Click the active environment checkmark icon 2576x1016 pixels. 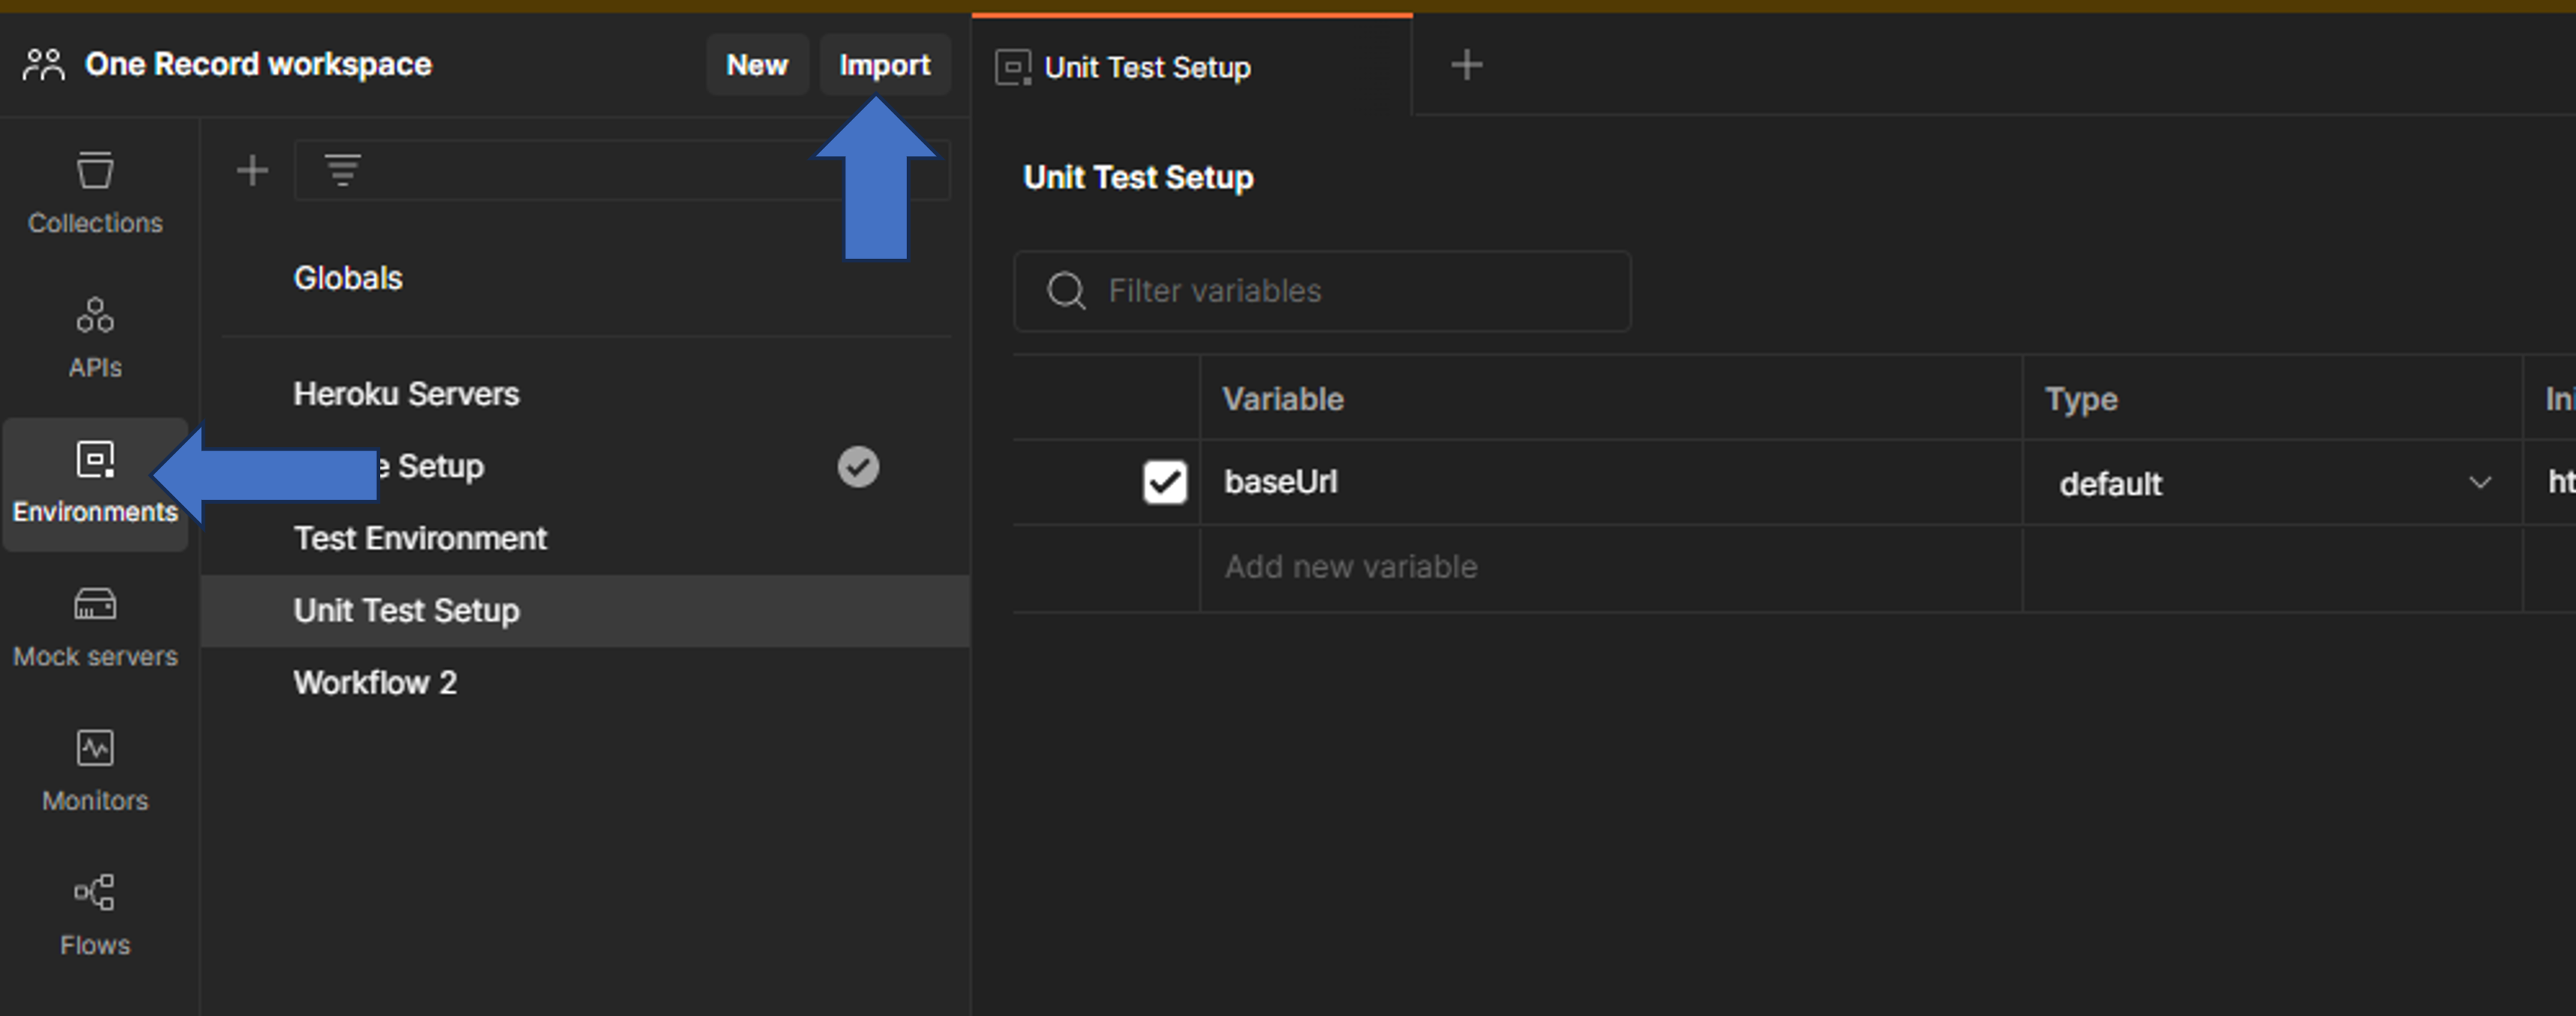pyautogui.click(x=858, y=467)
